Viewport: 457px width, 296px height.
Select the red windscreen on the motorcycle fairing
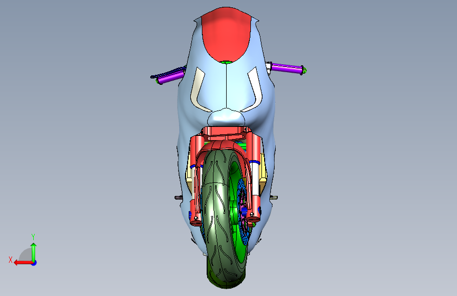click(x=226, y=34)
